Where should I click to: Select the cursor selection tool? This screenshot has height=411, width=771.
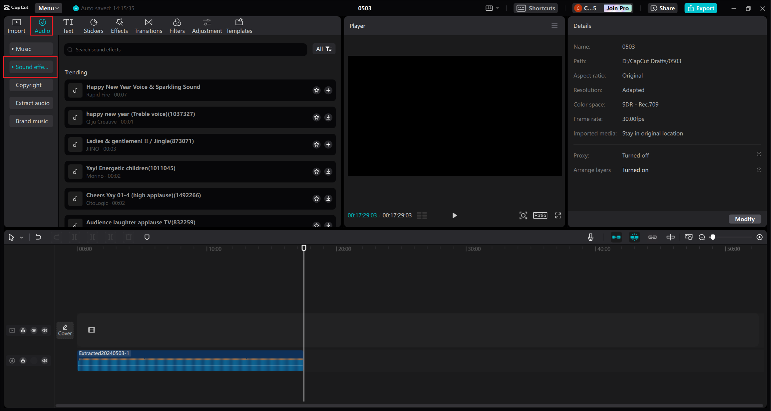tap(11, 237)
